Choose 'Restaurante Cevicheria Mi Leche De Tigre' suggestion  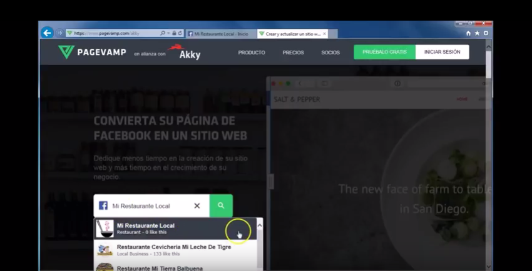(x=173, y=250)
